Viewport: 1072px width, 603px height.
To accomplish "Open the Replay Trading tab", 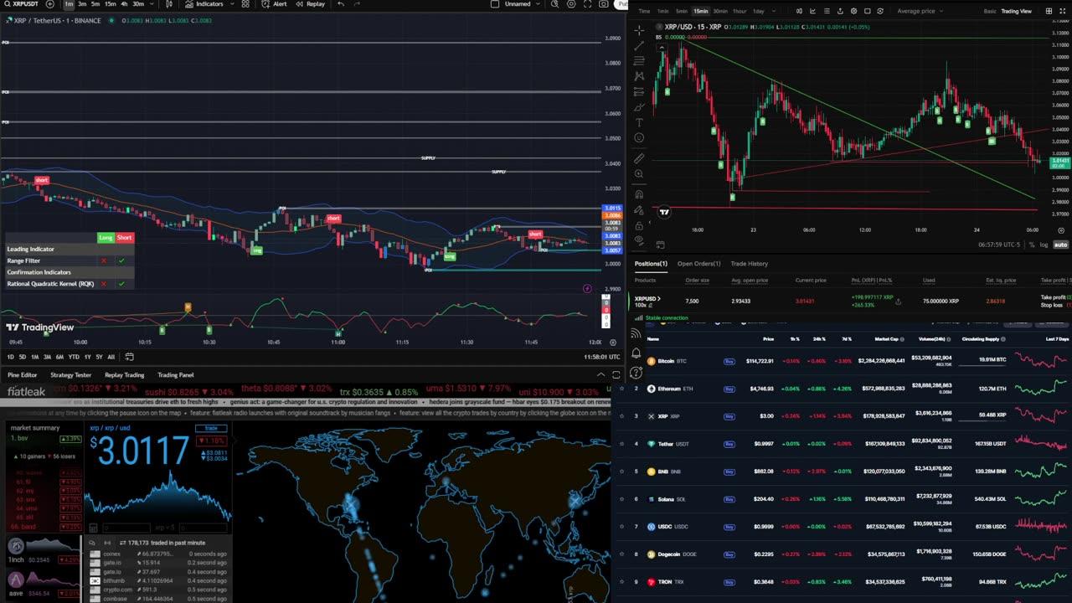I will [x=124, y=375].
